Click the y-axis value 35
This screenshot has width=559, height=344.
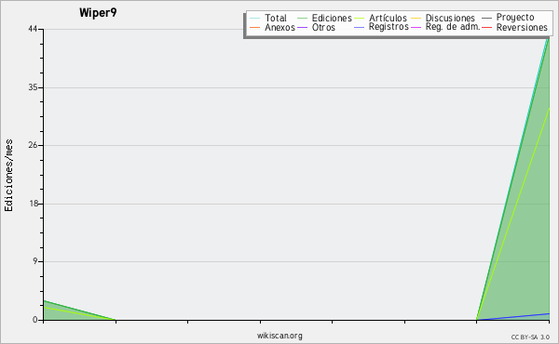(x=33, y=87)
